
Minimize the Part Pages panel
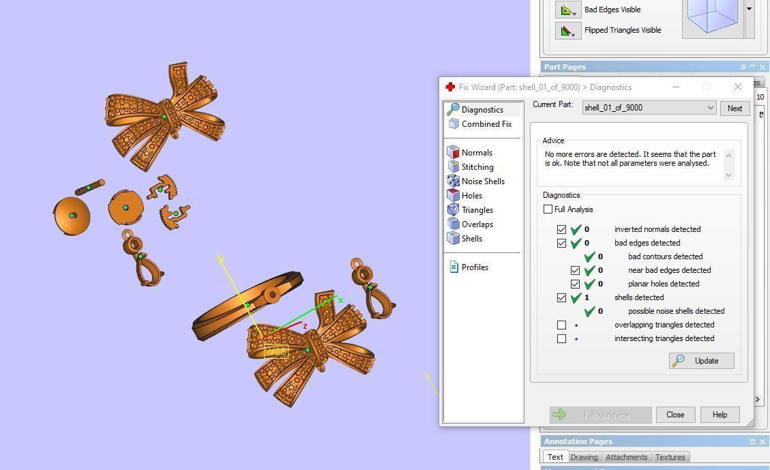point(752,66)
